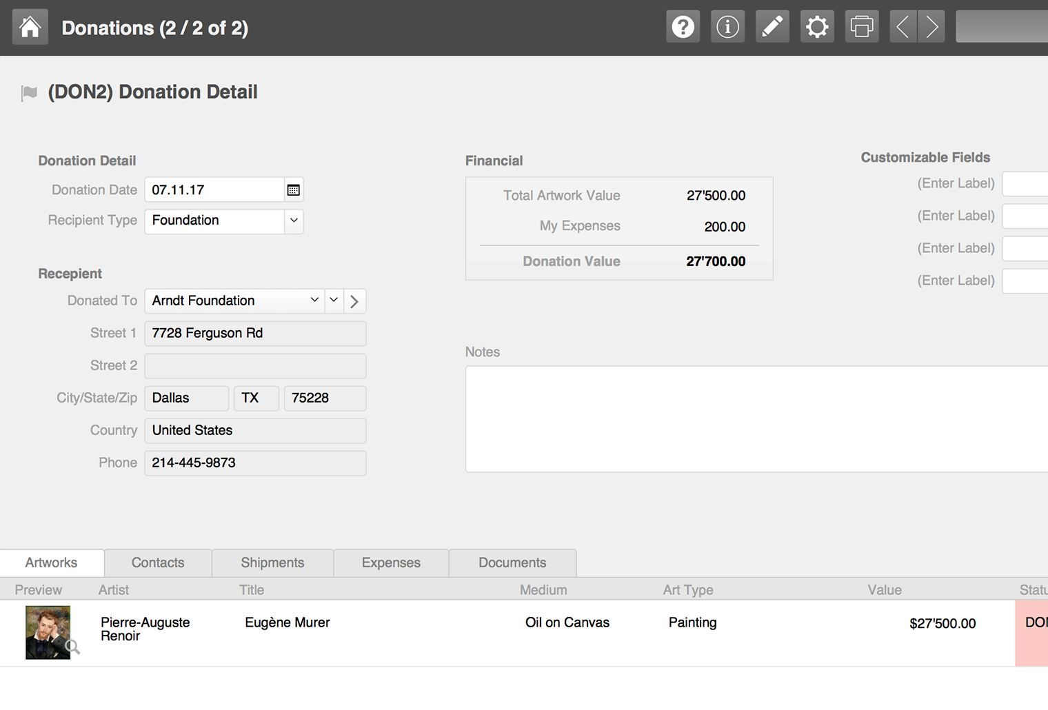Expand the Recipient Type dropdown
Screen dimensions: 1048x710
click(294, 221)
